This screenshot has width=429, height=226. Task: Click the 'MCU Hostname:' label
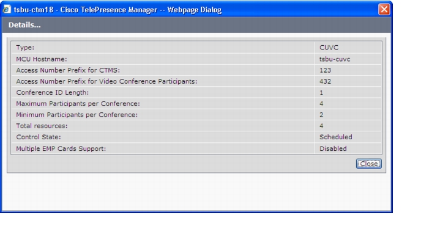[42, 59]
